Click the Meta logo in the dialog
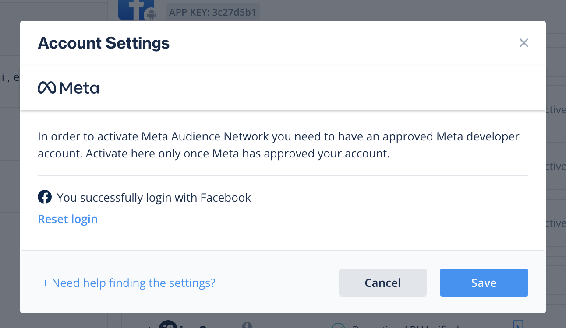 pyautogui.click(x=68, y=87)
